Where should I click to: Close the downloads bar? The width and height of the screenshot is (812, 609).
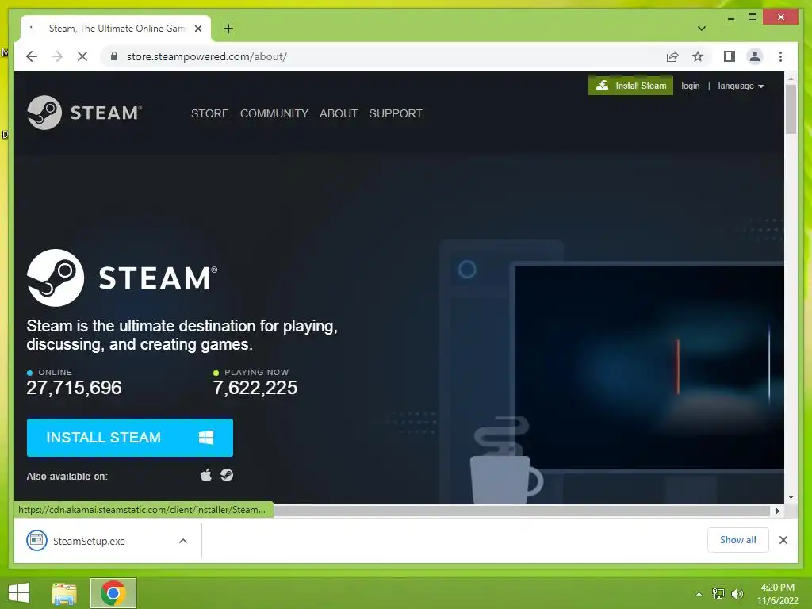783,540
